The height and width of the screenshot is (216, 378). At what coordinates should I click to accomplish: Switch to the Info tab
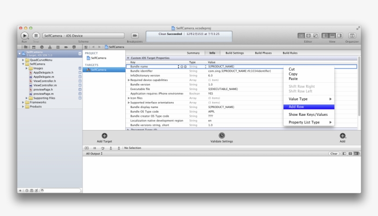[213, 53]
